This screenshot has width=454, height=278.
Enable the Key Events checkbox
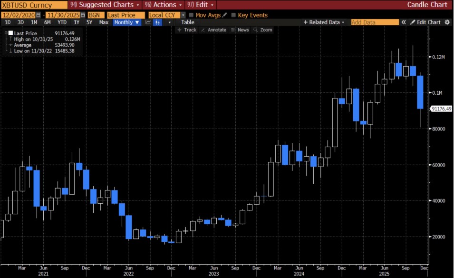click(x=233, y=15)
